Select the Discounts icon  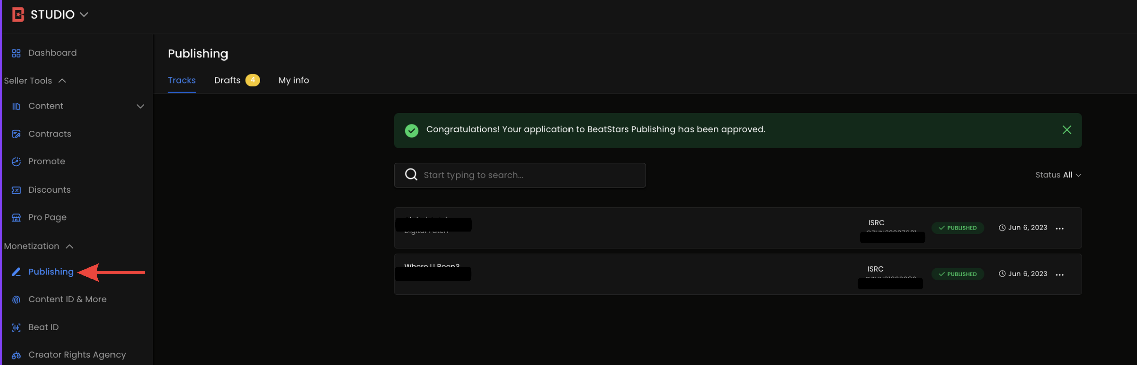[16, 190]
